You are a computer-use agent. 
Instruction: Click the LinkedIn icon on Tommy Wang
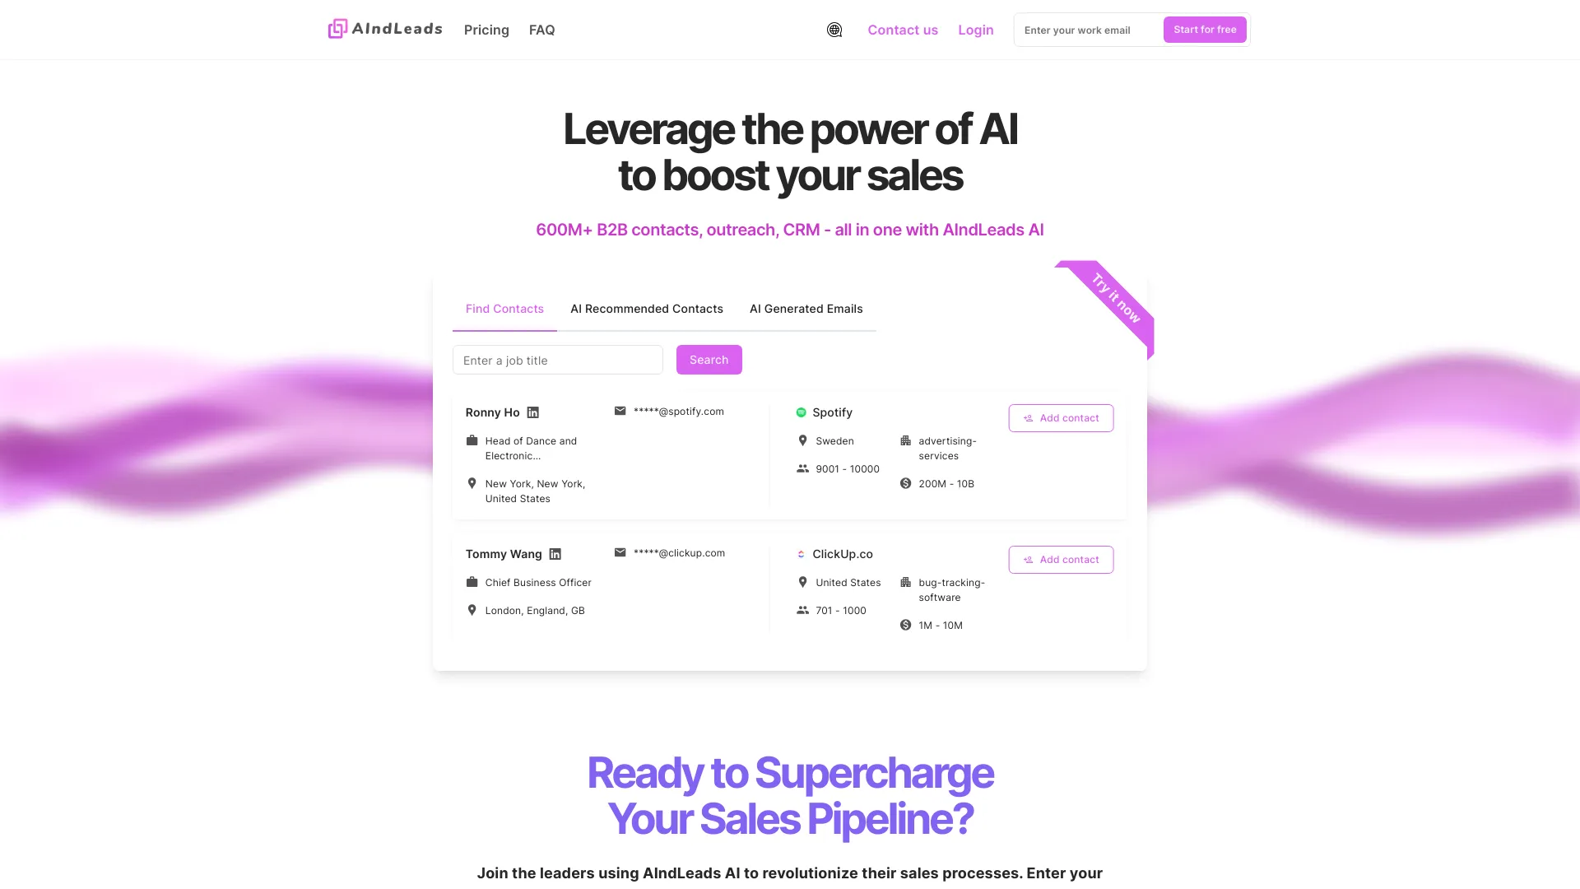click(555, 554)
